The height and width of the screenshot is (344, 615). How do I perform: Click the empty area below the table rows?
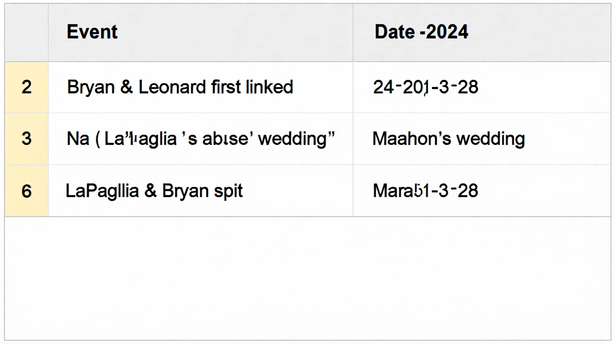[307, 276]
